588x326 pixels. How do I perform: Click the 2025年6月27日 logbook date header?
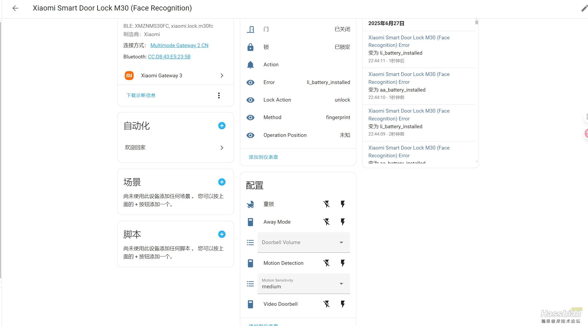click(386, 23)
